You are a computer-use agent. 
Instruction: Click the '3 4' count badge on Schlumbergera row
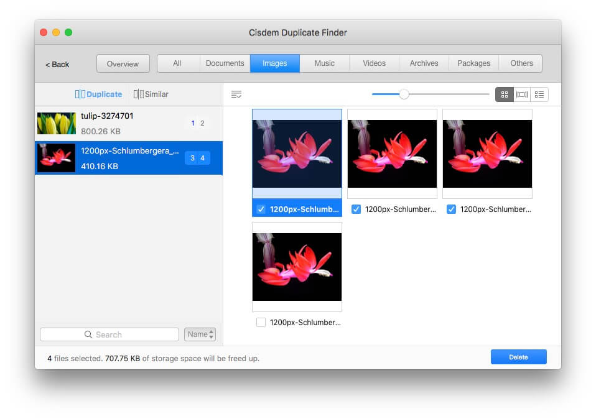(198, 158)
